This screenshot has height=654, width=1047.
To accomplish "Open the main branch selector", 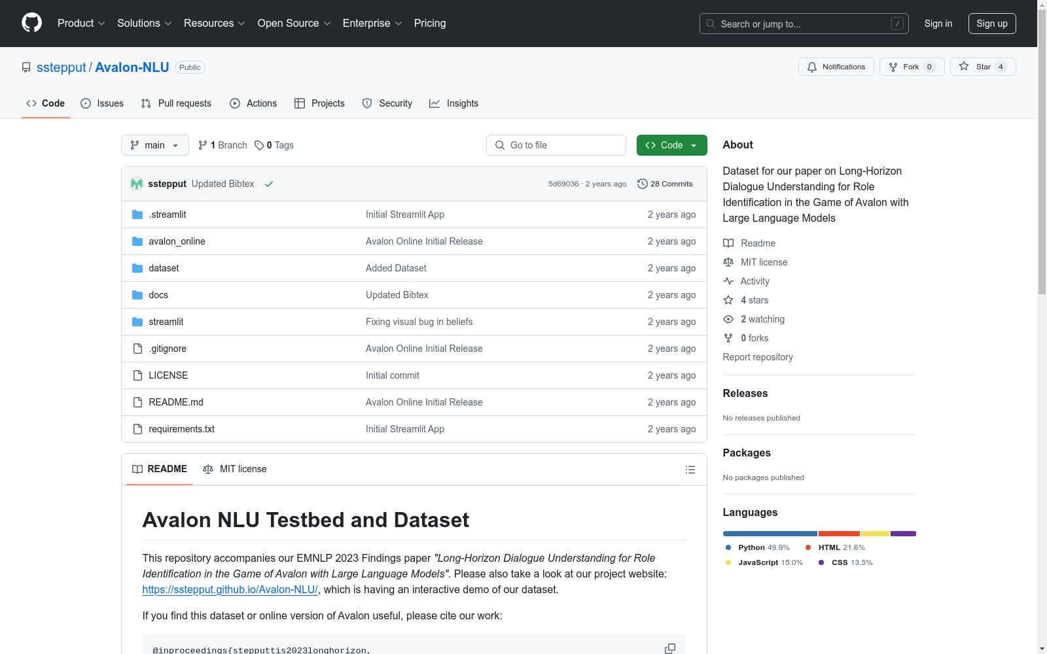I will [x=155, y=145].
